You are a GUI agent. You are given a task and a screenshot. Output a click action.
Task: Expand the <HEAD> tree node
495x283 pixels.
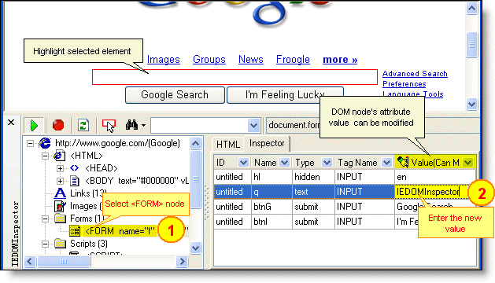60,168
